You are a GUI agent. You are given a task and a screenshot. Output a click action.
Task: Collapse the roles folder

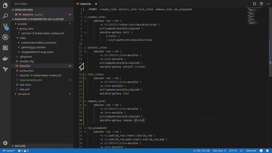(x=17, y=38)
